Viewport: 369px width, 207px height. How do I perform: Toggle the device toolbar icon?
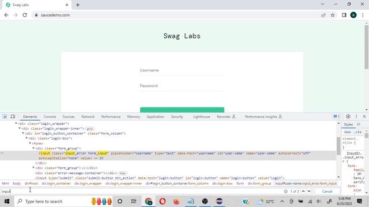tap(13, 117)
